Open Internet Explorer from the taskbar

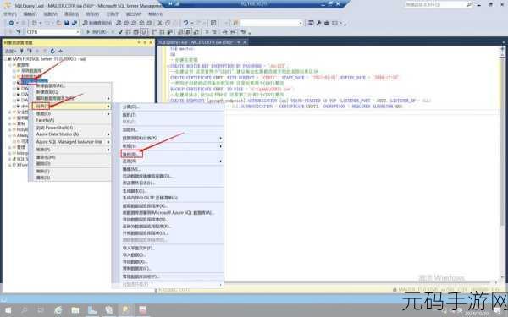pos(58,310)
